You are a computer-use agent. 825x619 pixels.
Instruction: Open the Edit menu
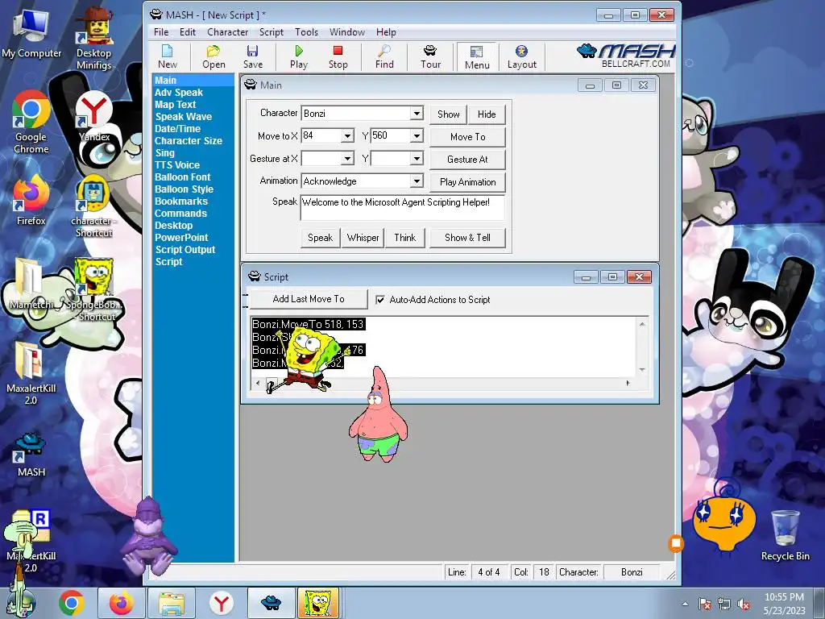pos(187,32)
